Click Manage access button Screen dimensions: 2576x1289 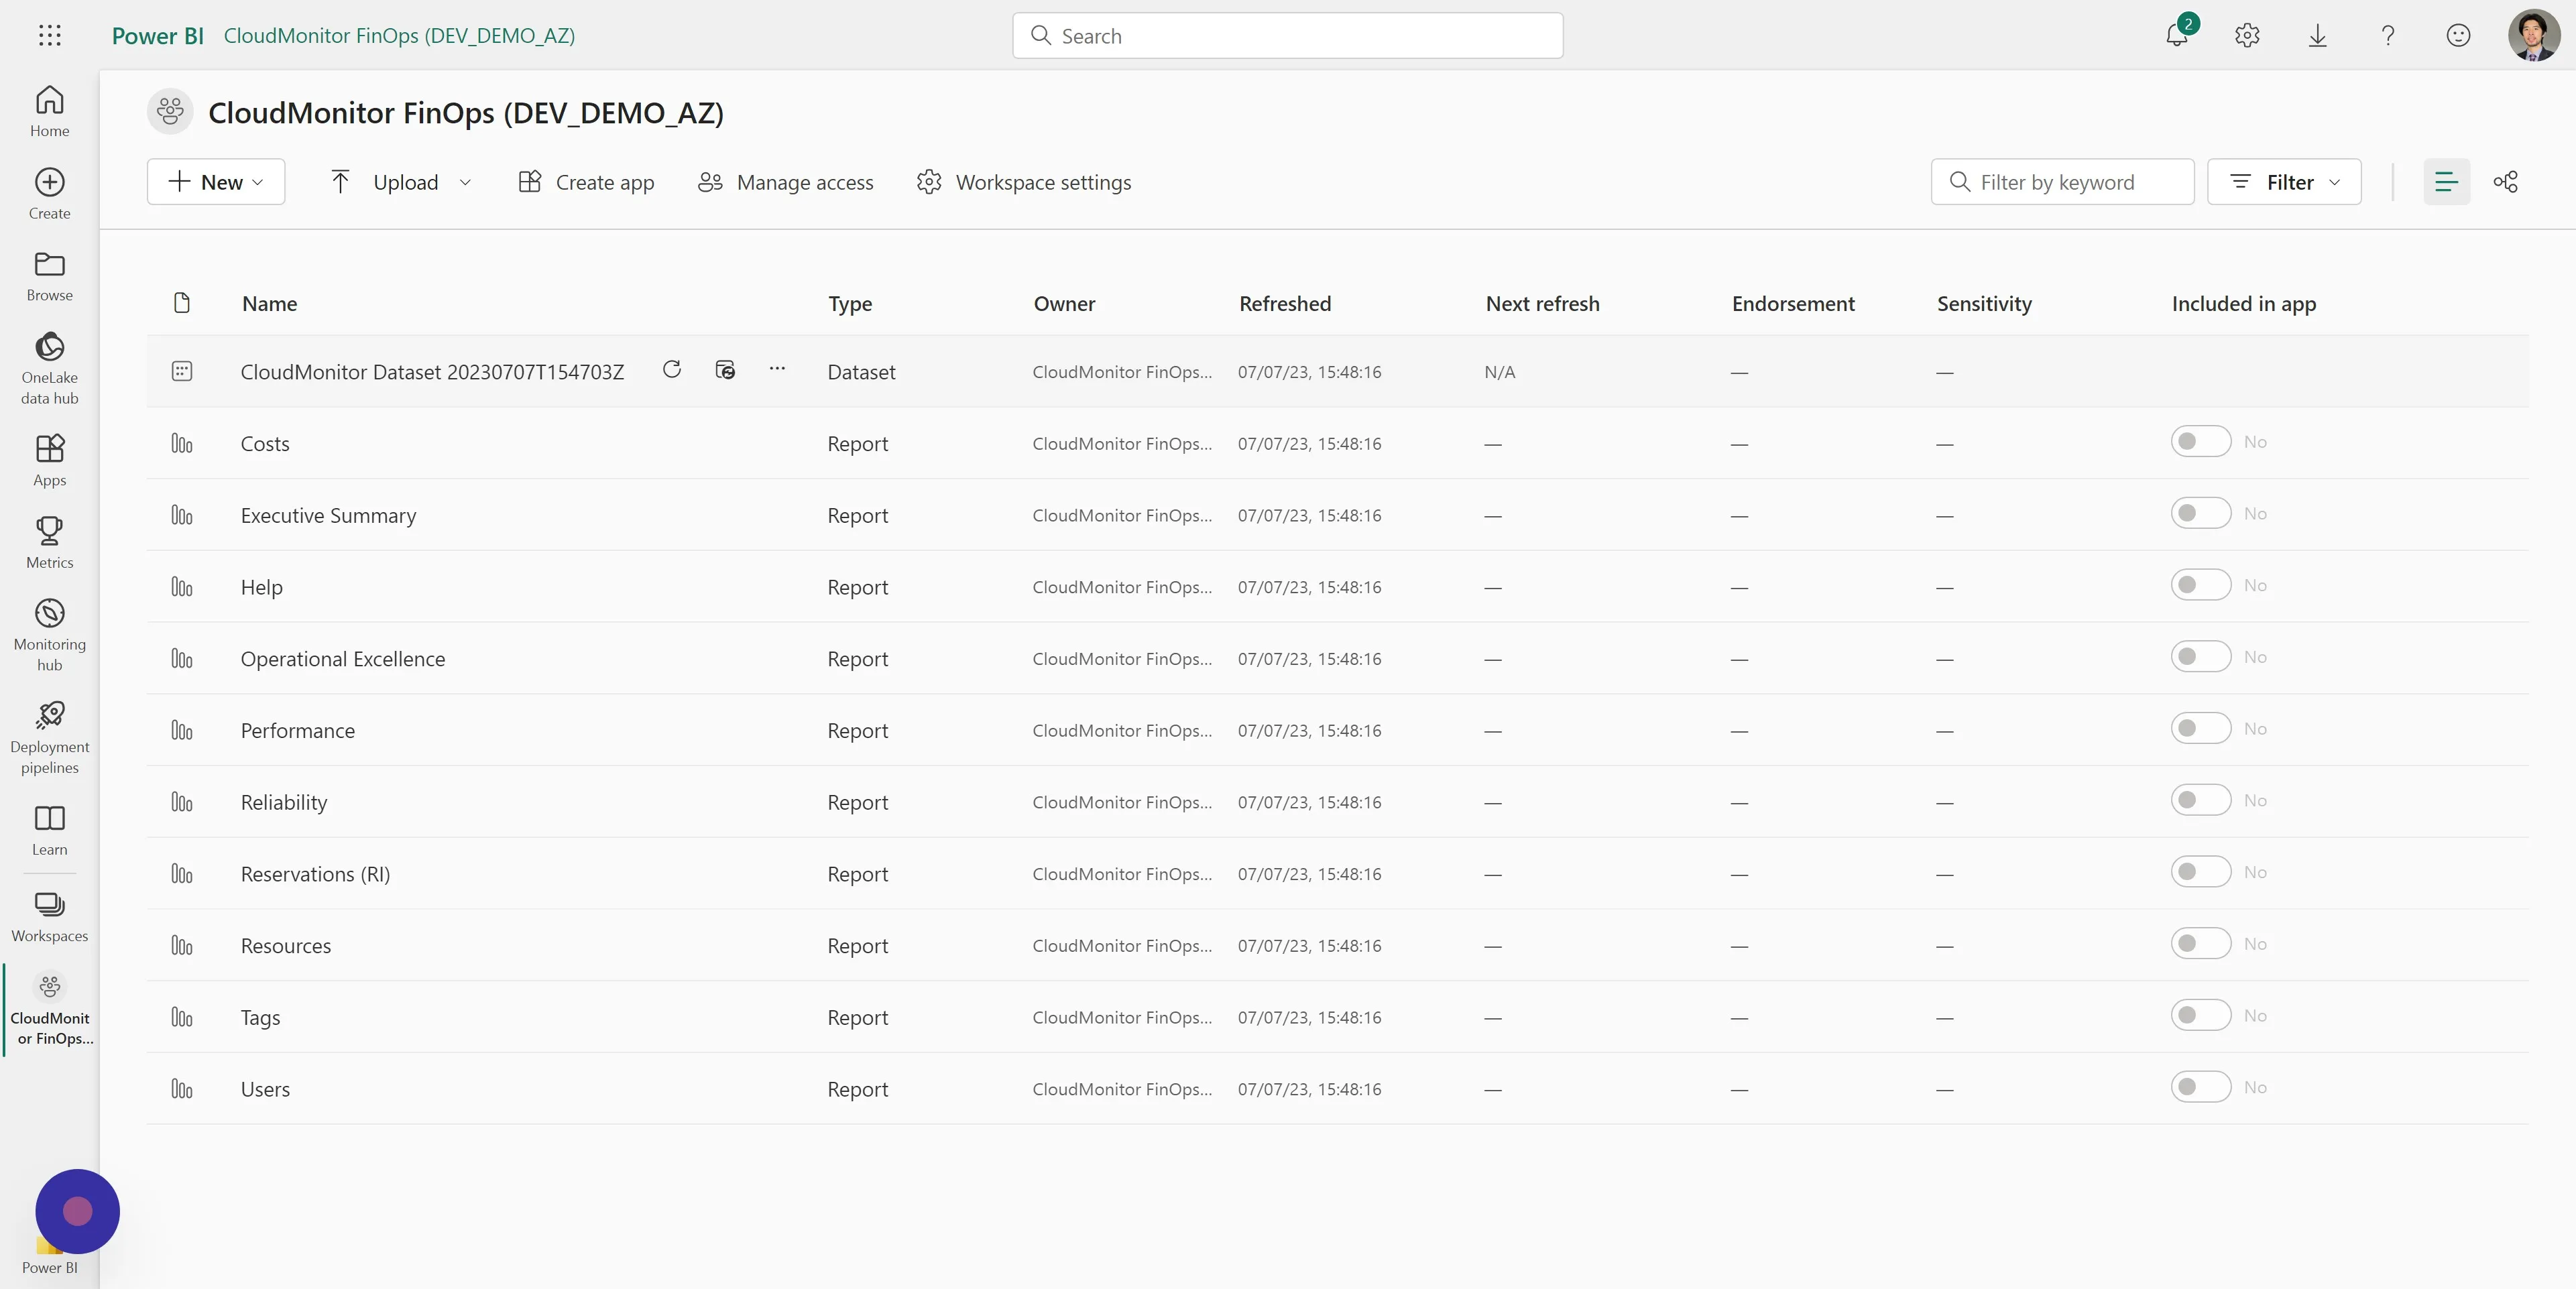click(786, 182)
